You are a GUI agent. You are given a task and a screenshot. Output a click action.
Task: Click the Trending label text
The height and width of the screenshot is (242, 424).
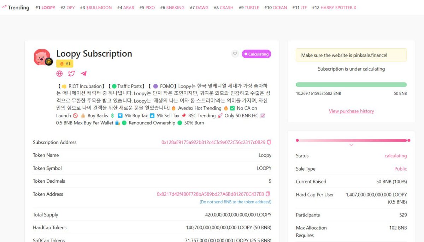(x=19, y=7)
